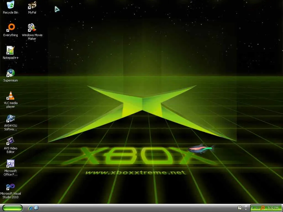The height and width of the screenshot is (212, 283).
Task: Click the Show Desktop Quick Launch icon
Action: (x=36, y=208)
